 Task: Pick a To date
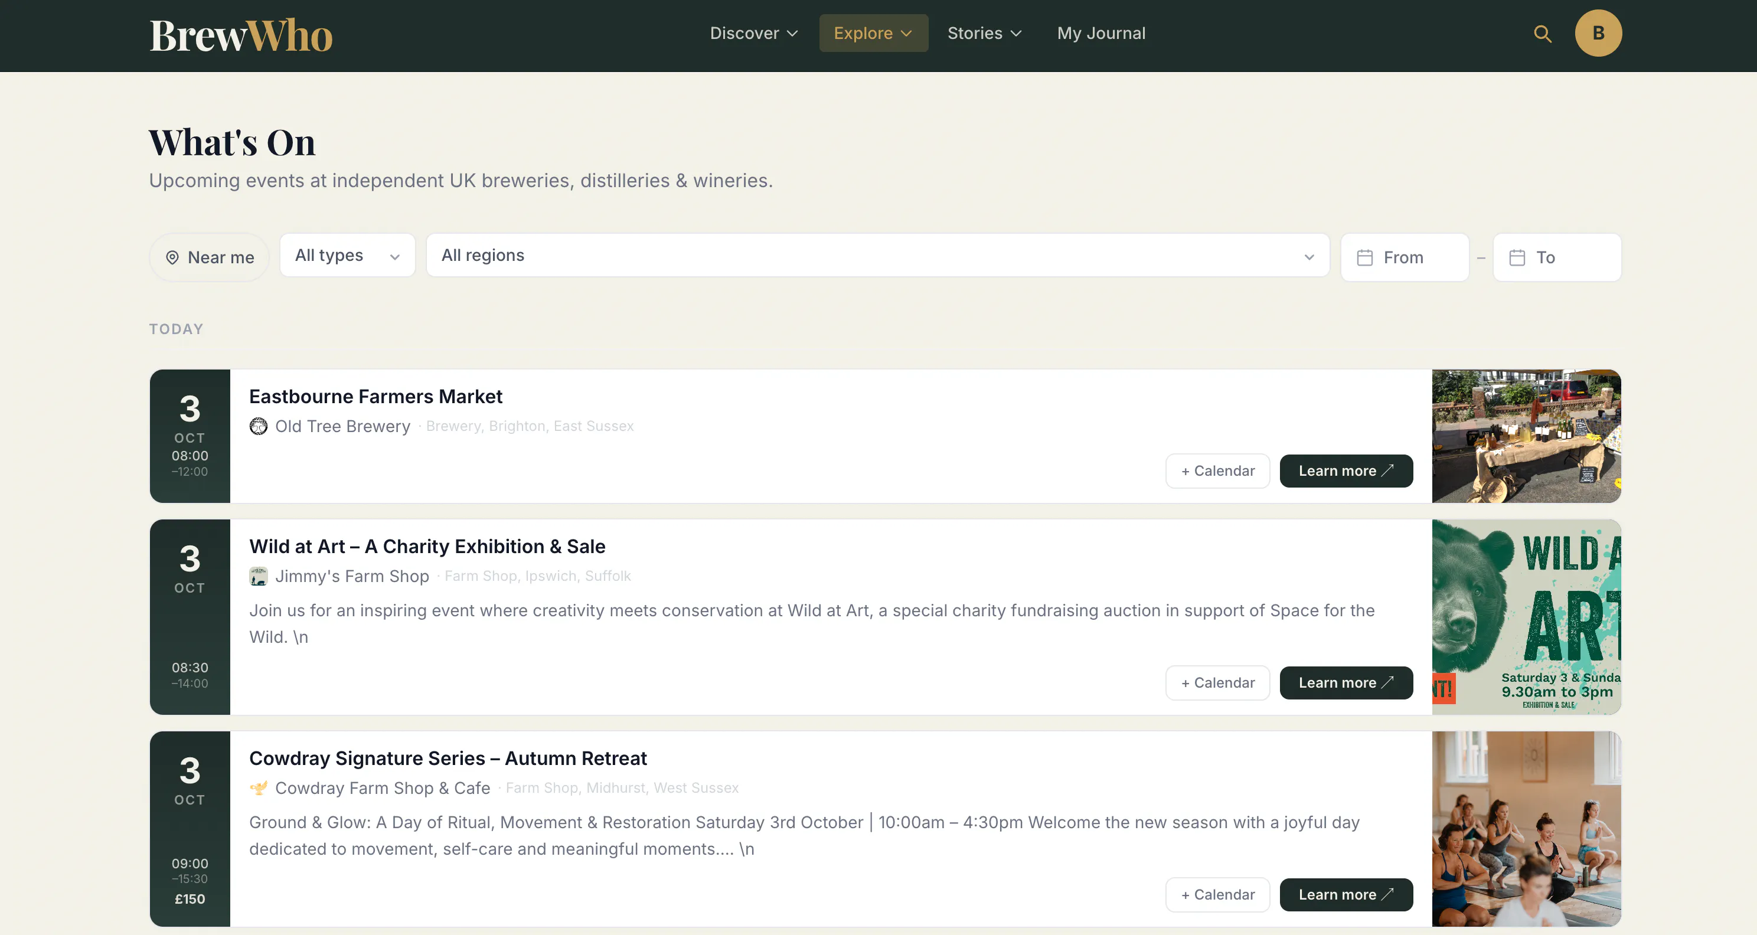click(1556, 258)
